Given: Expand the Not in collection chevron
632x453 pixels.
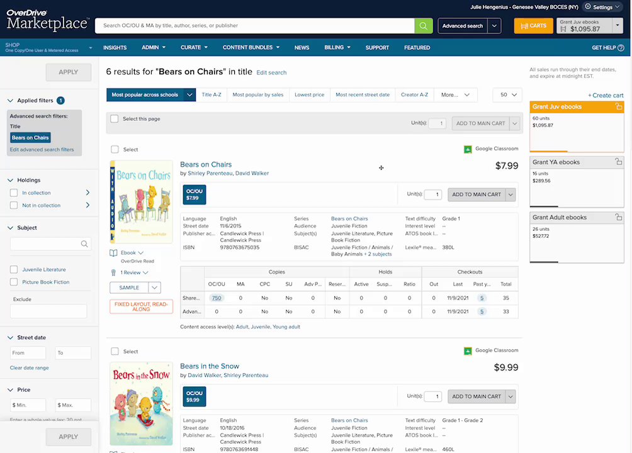Looking at the screenshot, I should coord(87,205).
